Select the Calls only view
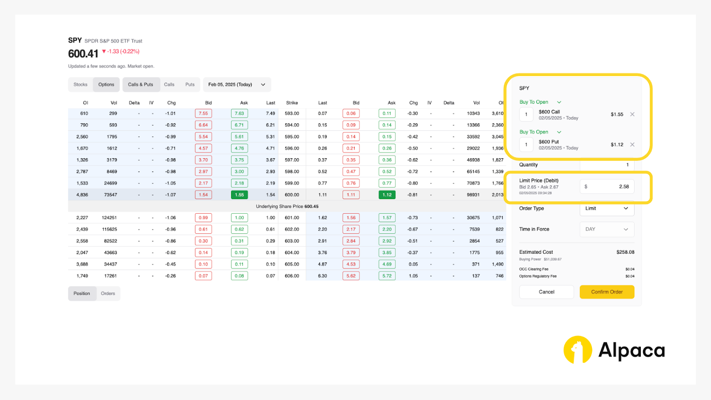 tap(169, 85)
